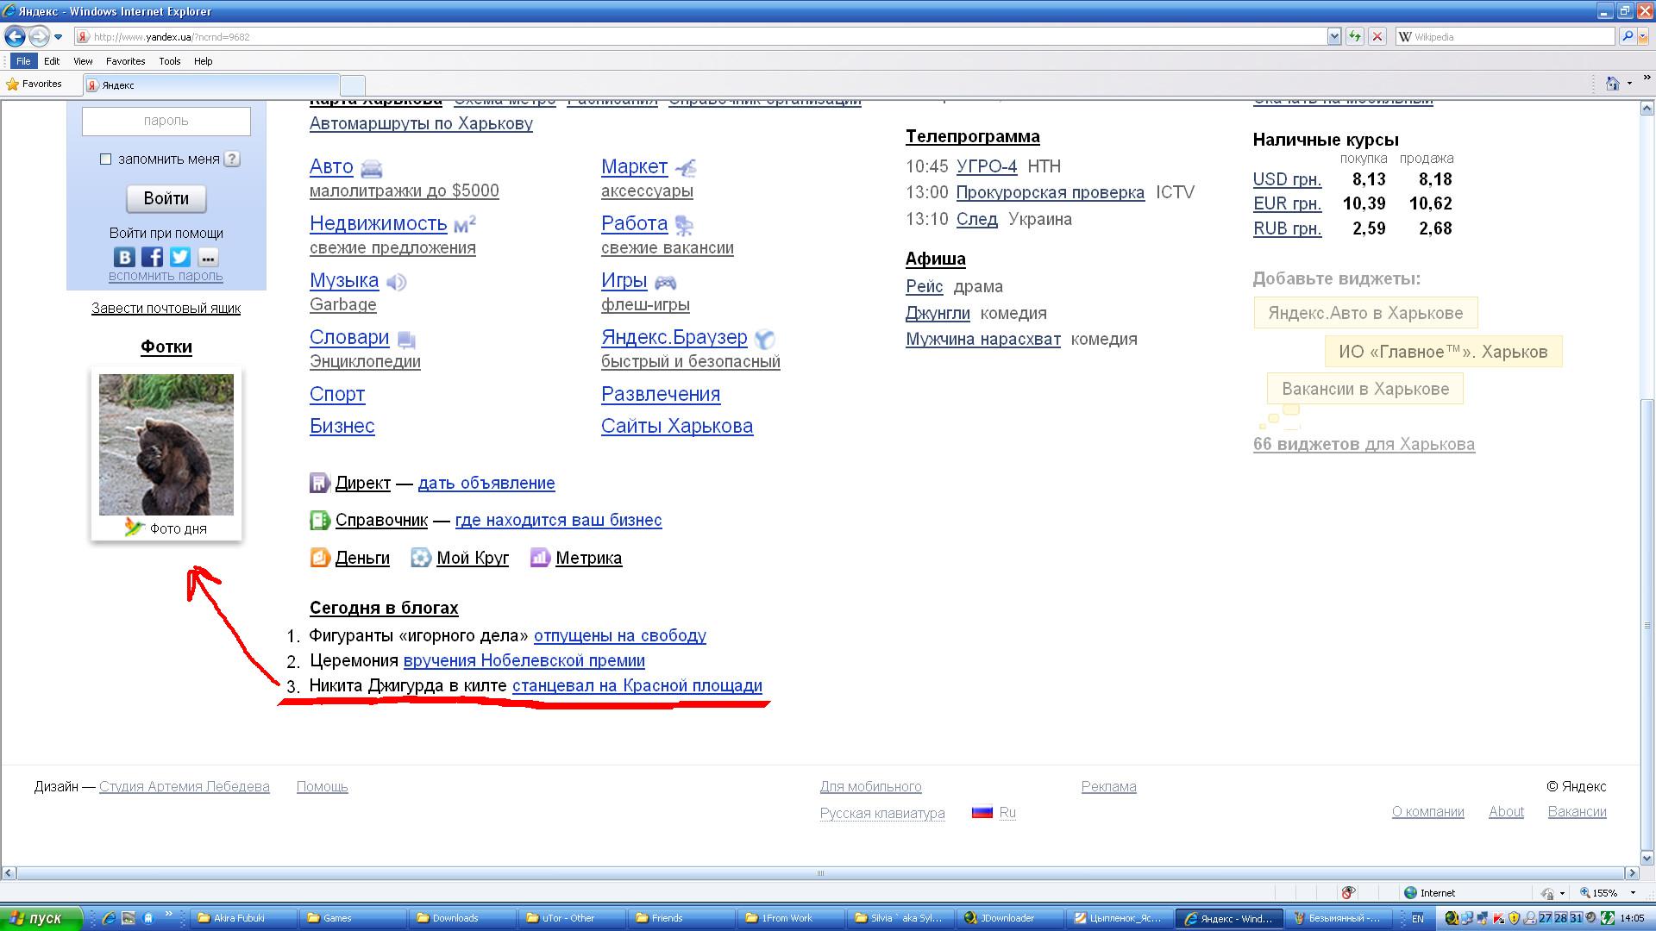Open the Сайты Харькова link
This screenshot has width=1656, height=931.
click(x=677, y=426)
